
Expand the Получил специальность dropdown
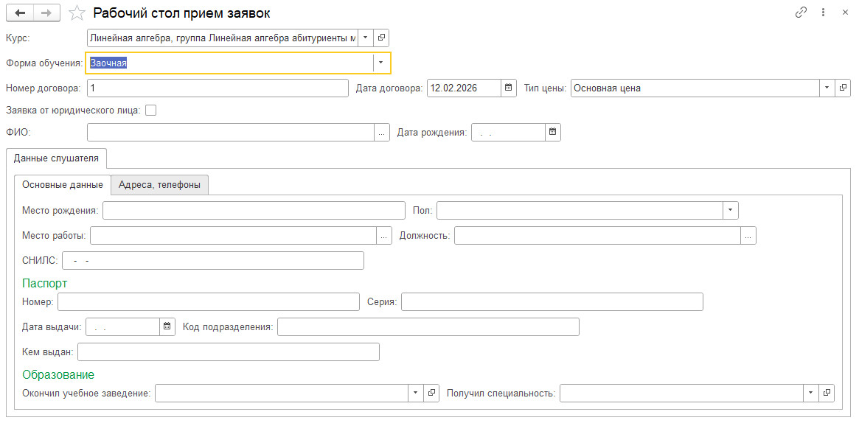tap(811, 393)
